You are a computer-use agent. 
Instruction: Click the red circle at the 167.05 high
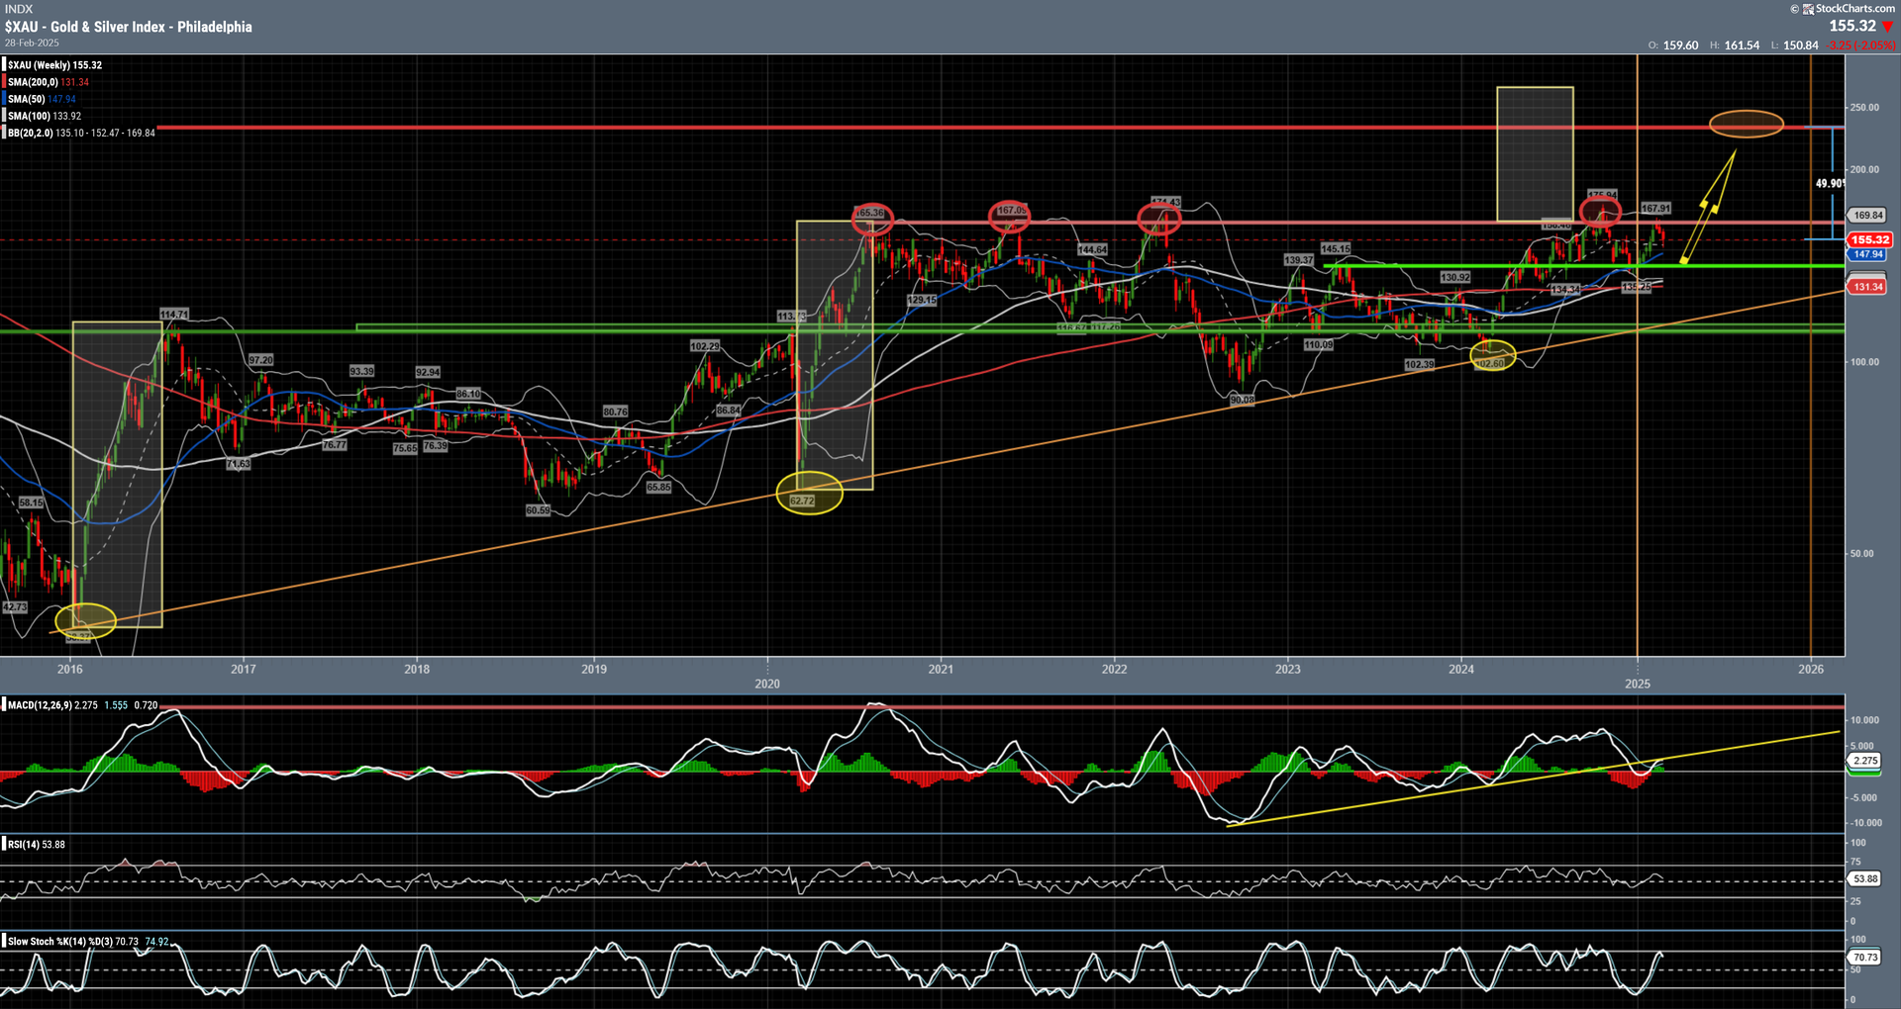[1010, 215]
